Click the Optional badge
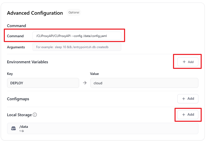 pyautogui.click(x=74, y=12)
